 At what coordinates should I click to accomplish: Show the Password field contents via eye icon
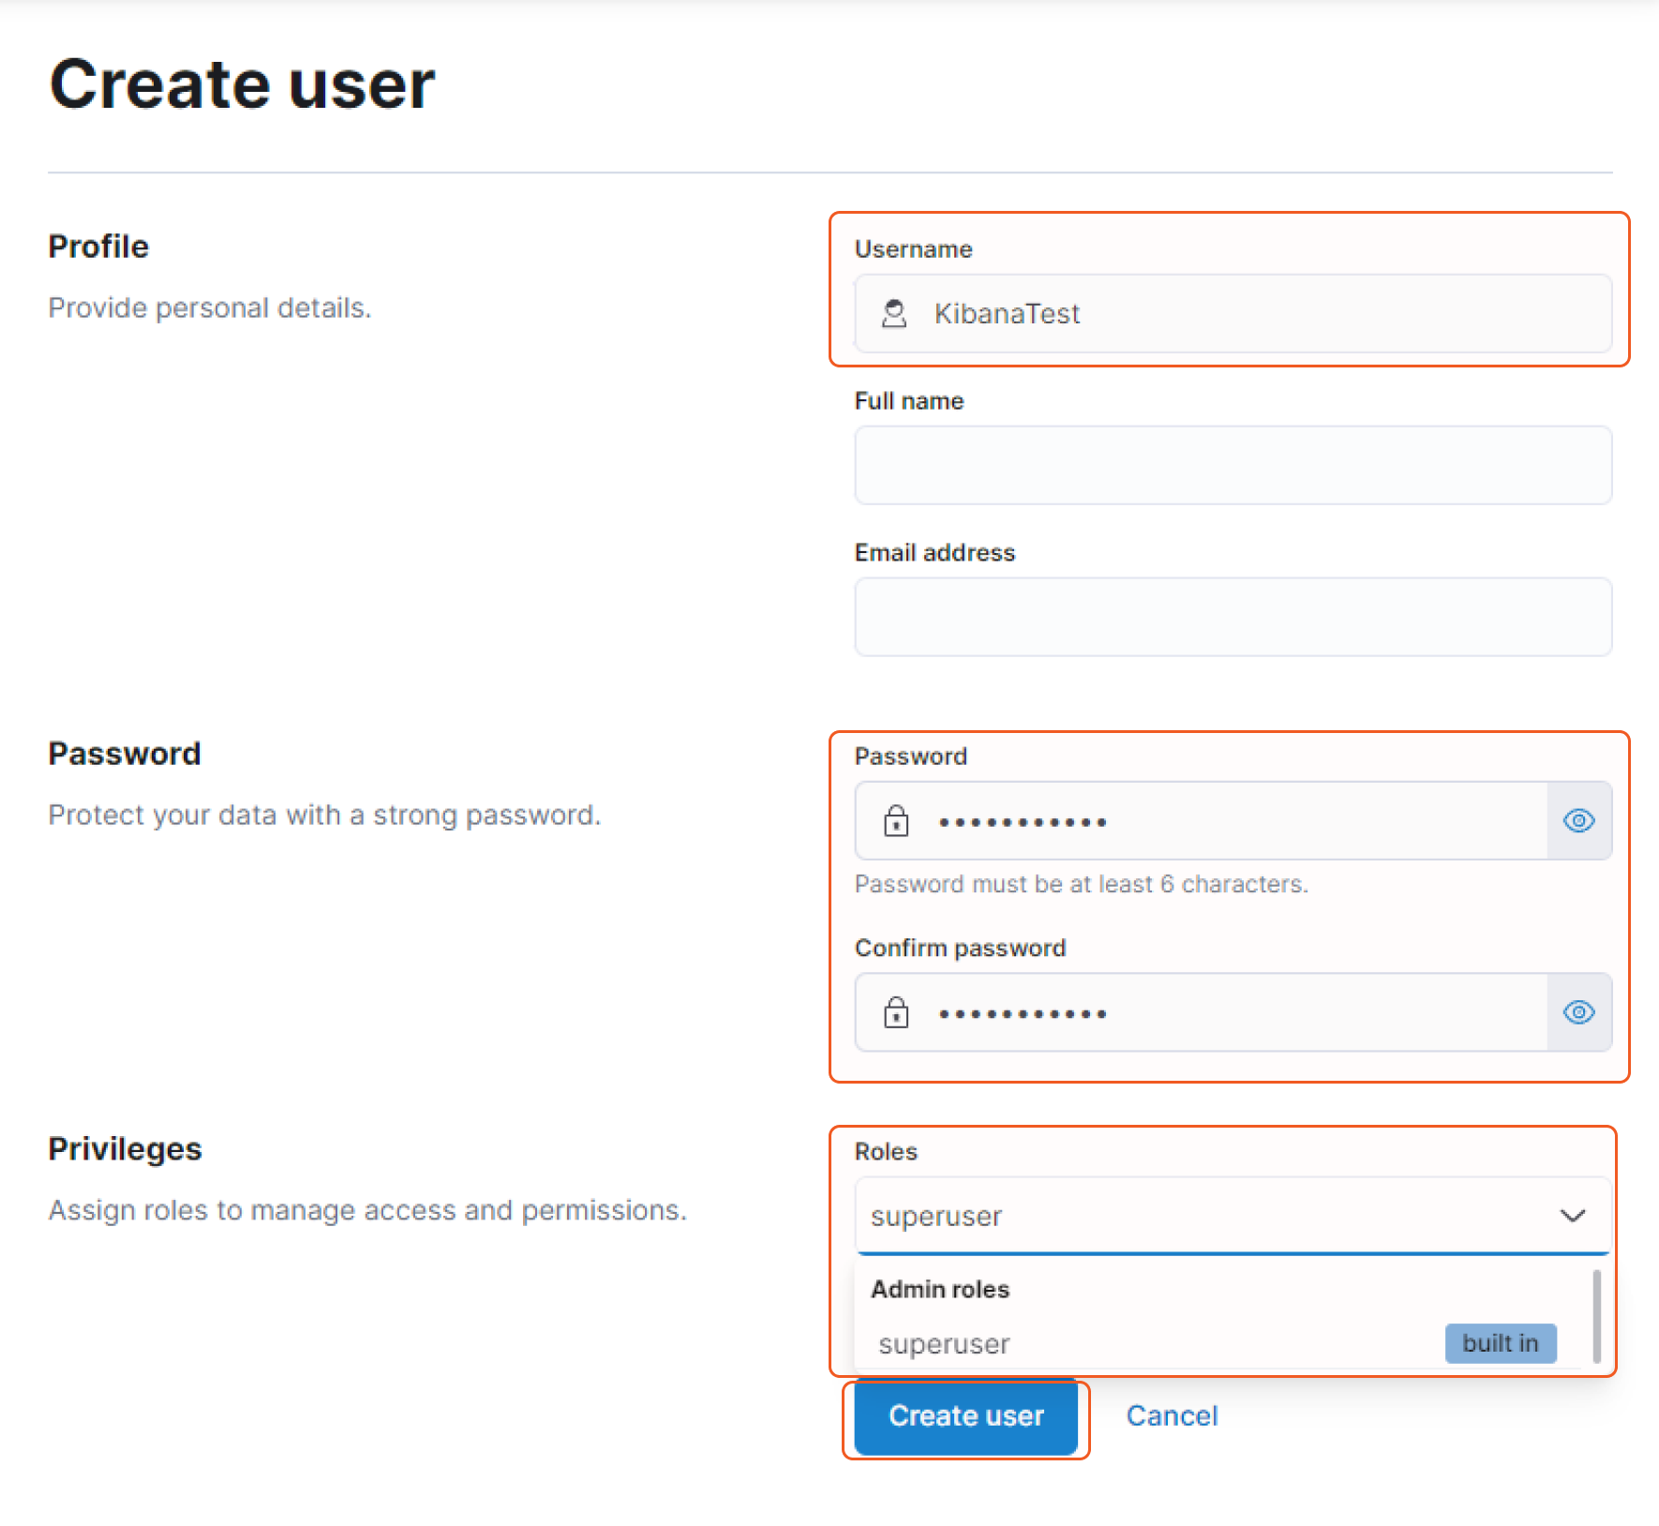click(x=1578, y=821)
